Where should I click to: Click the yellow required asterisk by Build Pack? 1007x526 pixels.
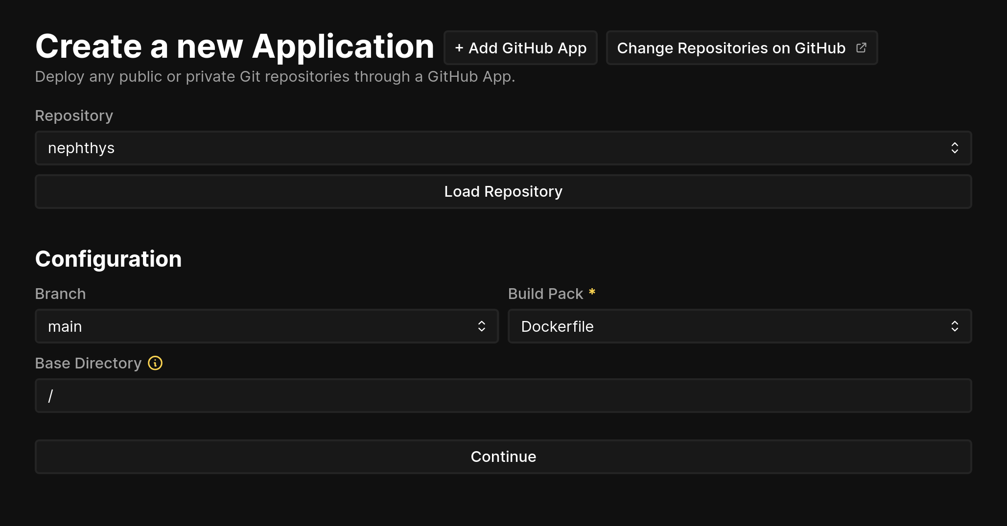592,292
